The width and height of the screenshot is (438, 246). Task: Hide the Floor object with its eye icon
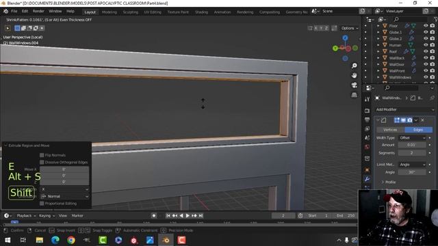(x=426, y=26)
